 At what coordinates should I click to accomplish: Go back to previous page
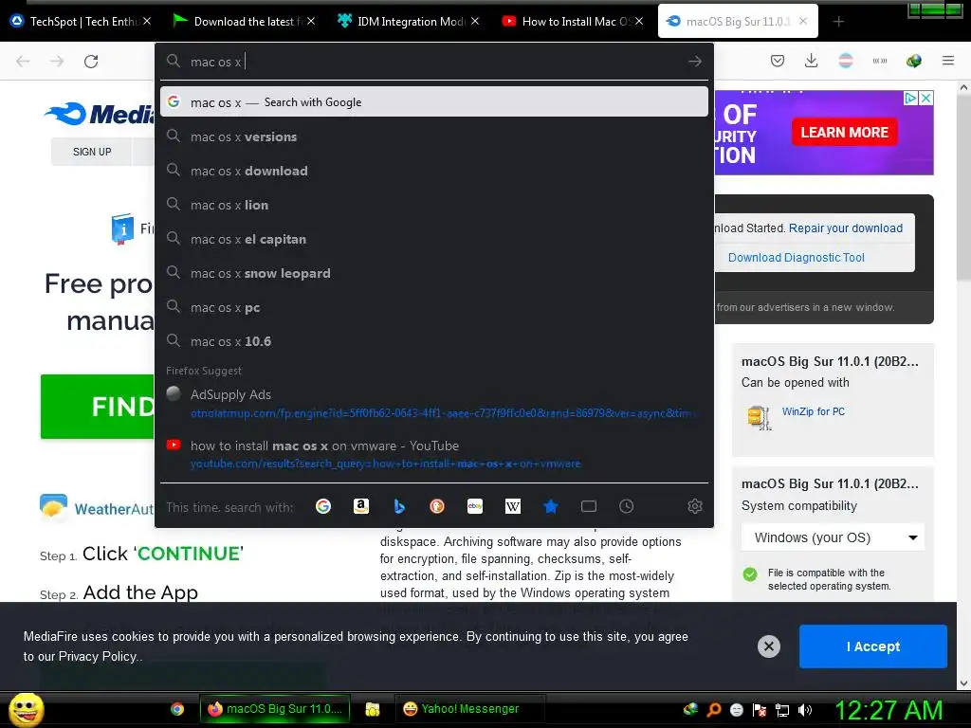23,62
